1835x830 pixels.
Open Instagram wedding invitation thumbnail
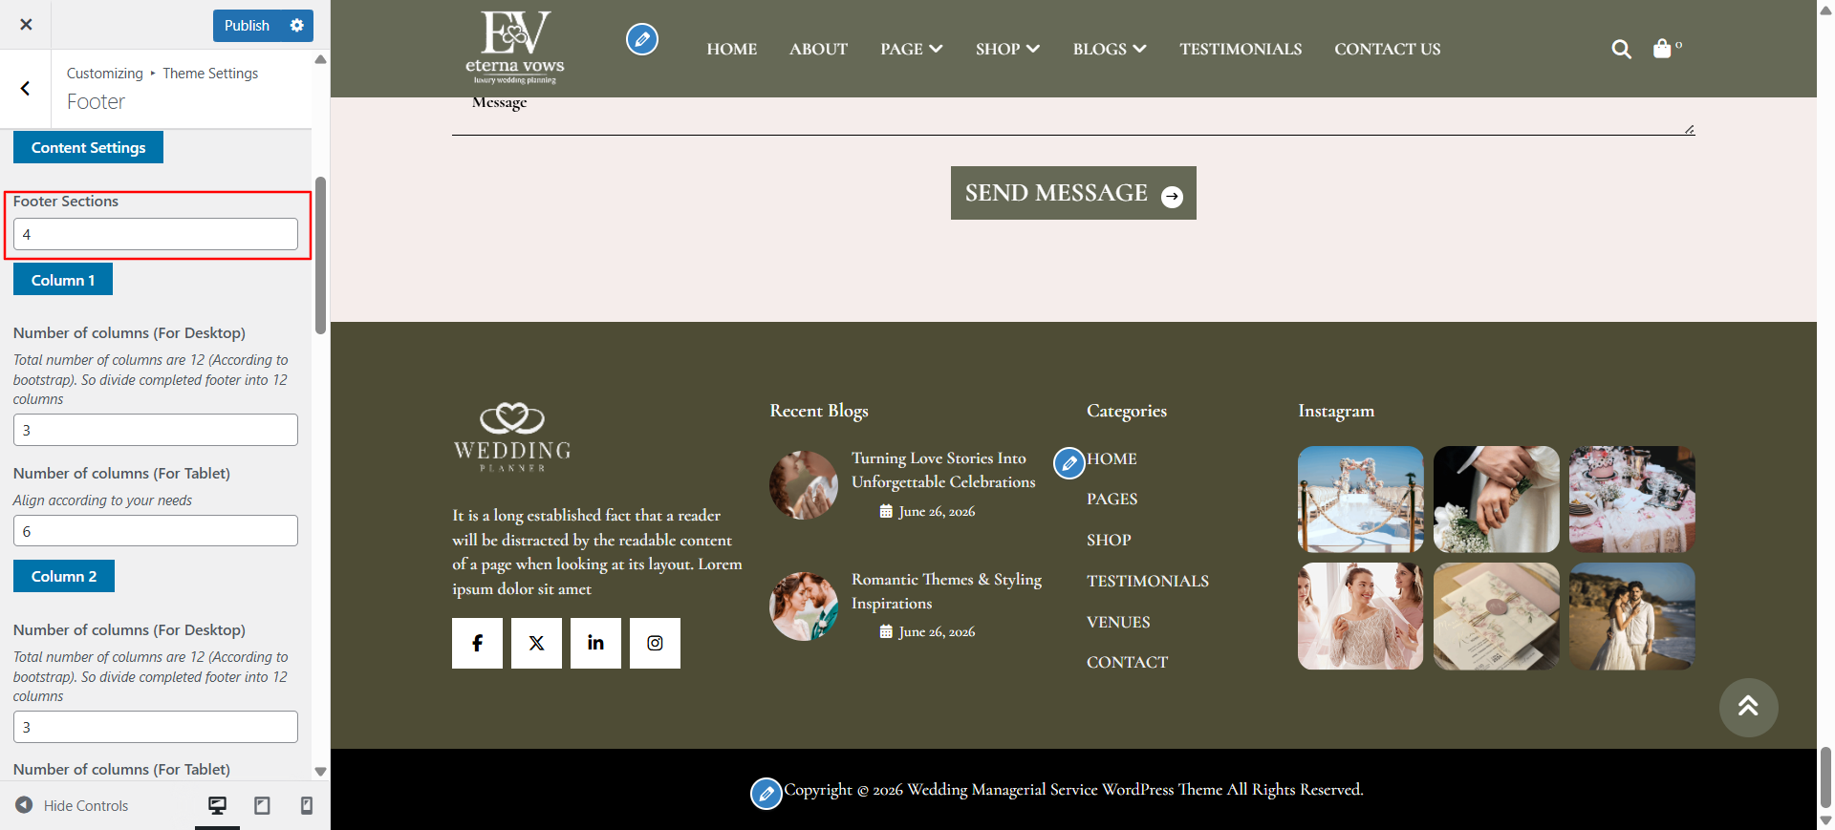click(x=1497, y=616)
